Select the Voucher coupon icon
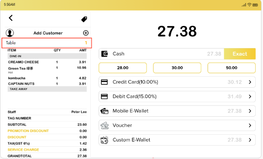This screenshot has width=263, height=159. pos(104,125)
